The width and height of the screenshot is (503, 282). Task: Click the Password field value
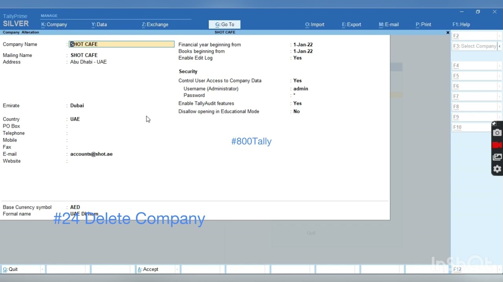tap(294, 96)
